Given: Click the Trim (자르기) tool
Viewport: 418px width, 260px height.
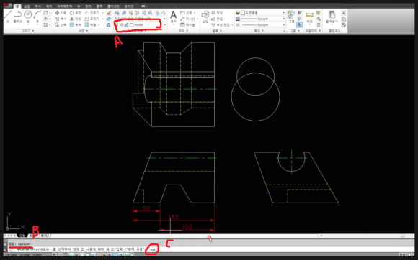Looking at the screenshot, I should [92, 13].
